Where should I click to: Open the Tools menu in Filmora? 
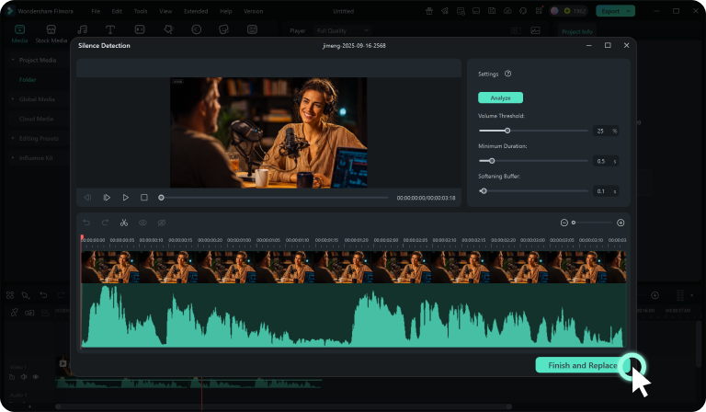[x=141, y=11]
